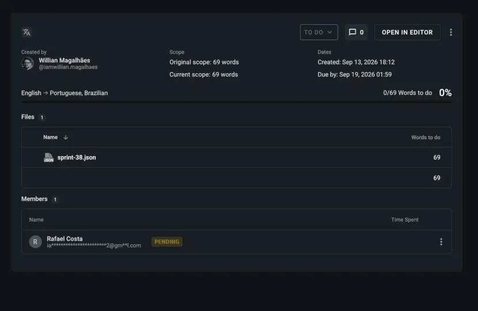Select member name Rafael Costa

(x=65, y=239)
